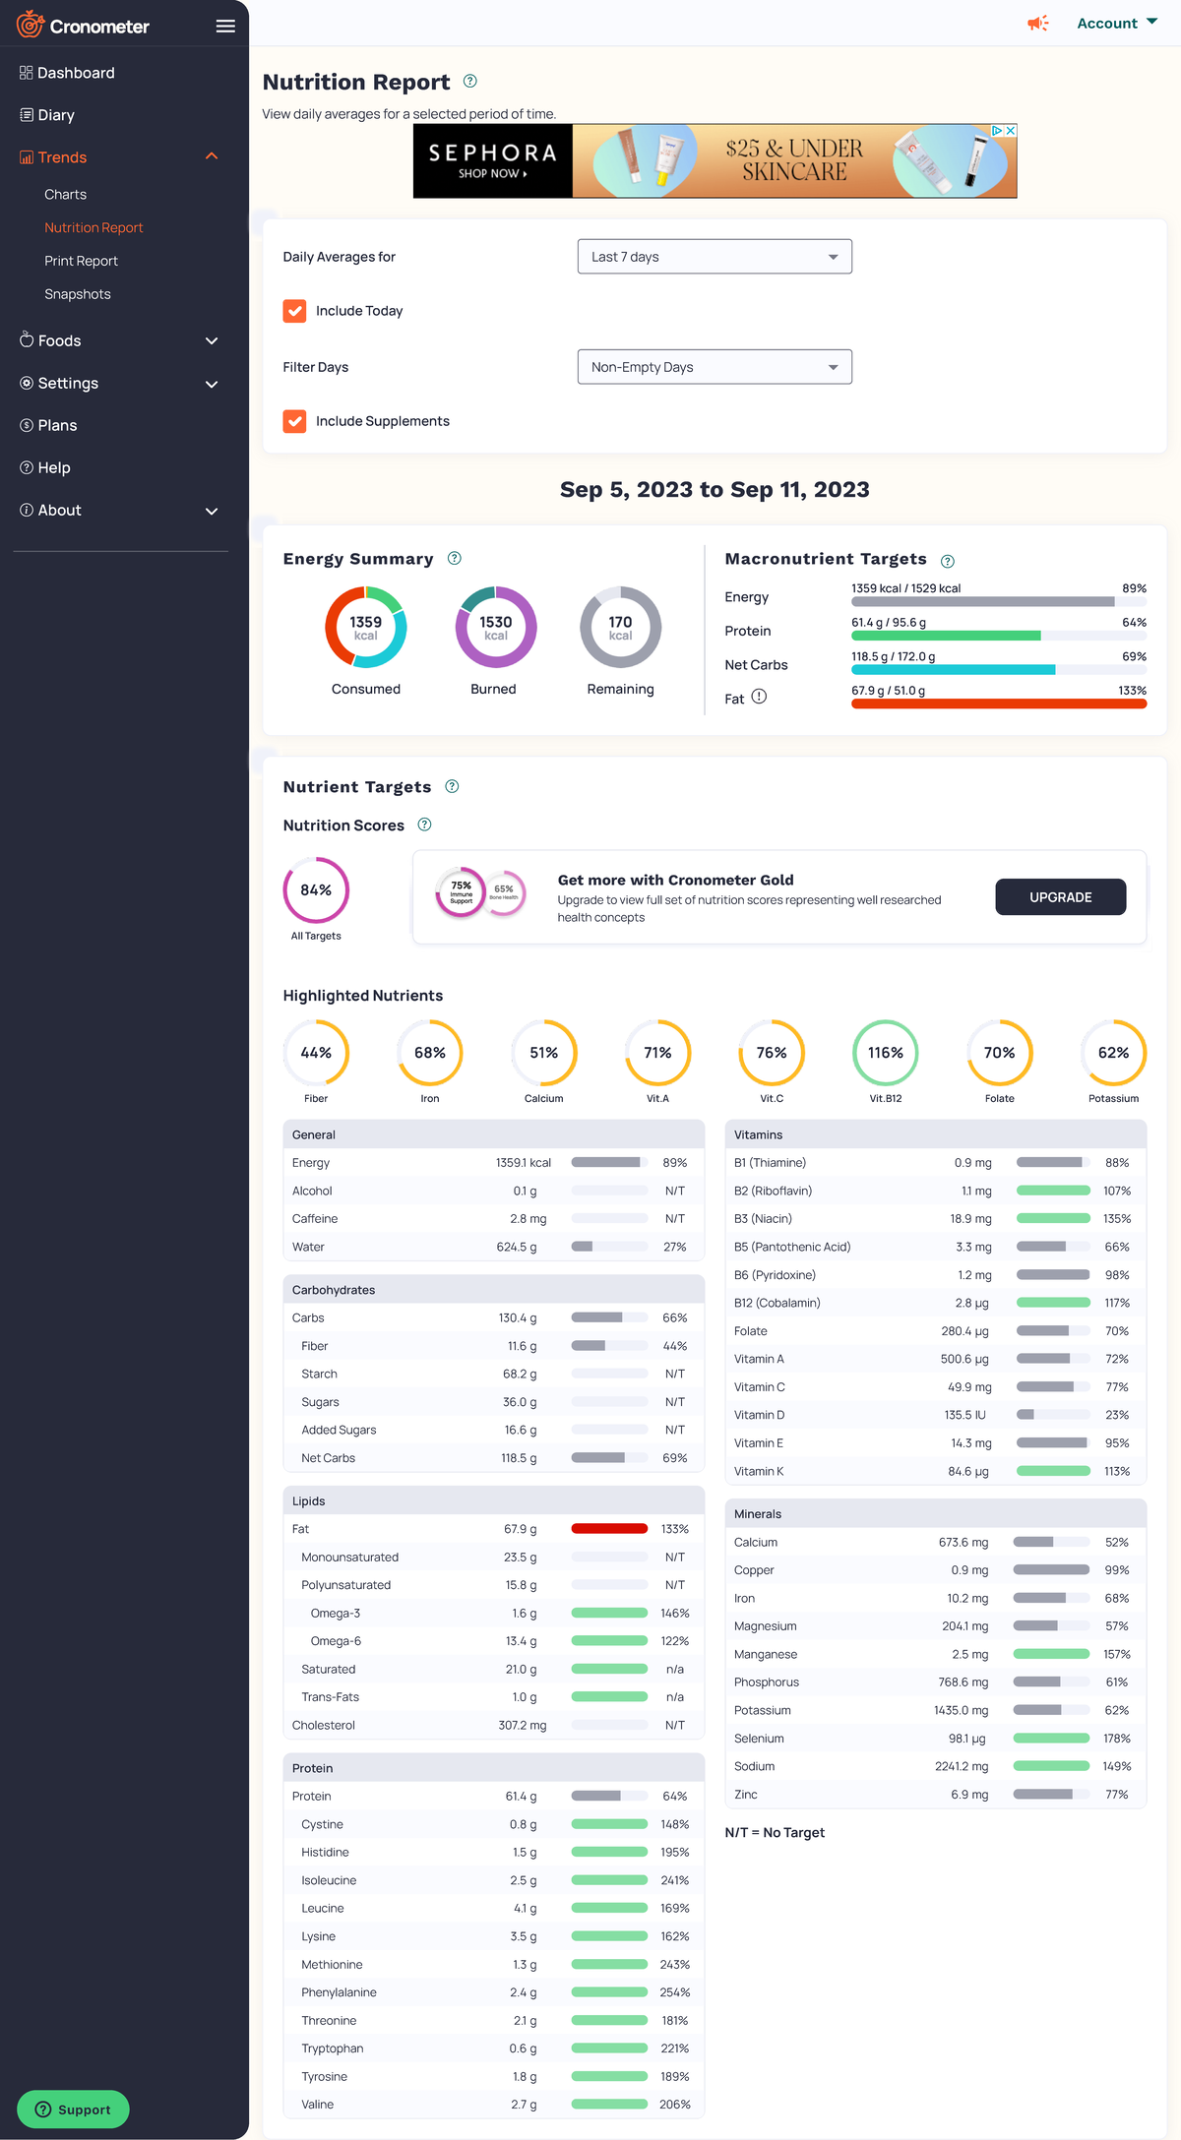Image resolution: width=1181 pixels, height=2140 pixels.
Task: Click the hamburger menu icon in sidebar
Action: 225,27
